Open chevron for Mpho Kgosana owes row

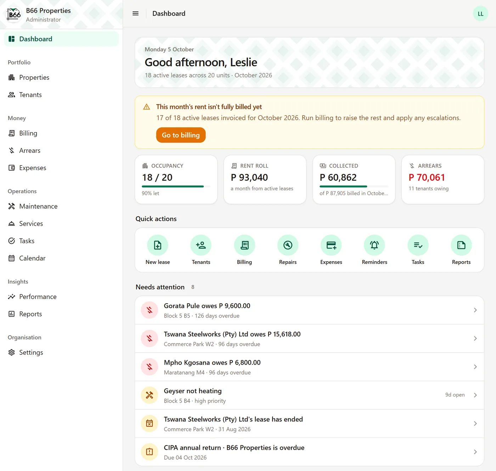[475, 367]
